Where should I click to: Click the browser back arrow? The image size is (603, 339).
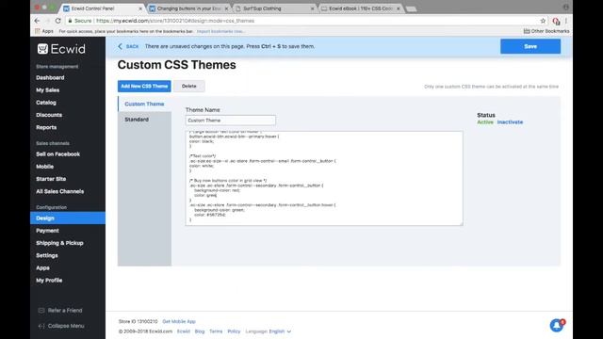(37, 21)
